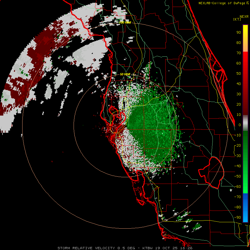Click the 30 value on the velocity scale
This screenshot has height=250, width=250.
239,94
